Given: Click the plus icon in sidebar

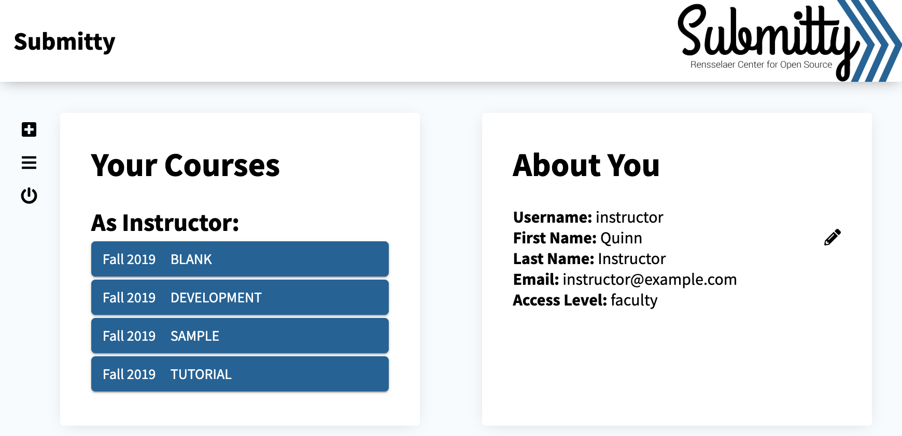Looking at the screenshot, I should click(29, 129).
